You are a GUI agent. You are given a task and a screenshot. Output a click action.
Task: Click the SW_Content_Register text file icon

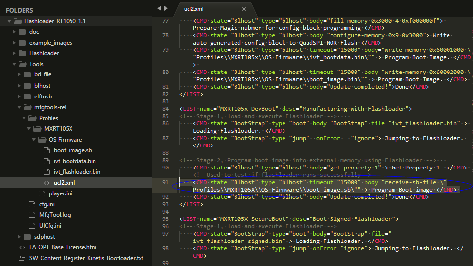[23, 258]
